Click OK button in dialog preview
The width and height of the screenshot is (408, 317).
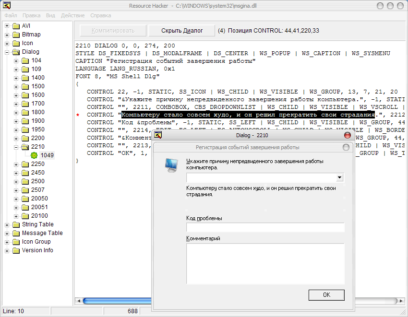(326, 295)
